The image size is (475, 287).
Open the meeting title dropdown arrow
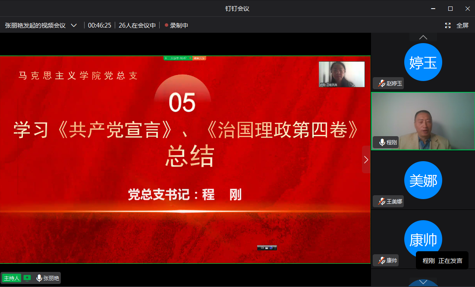click(74, 25)
